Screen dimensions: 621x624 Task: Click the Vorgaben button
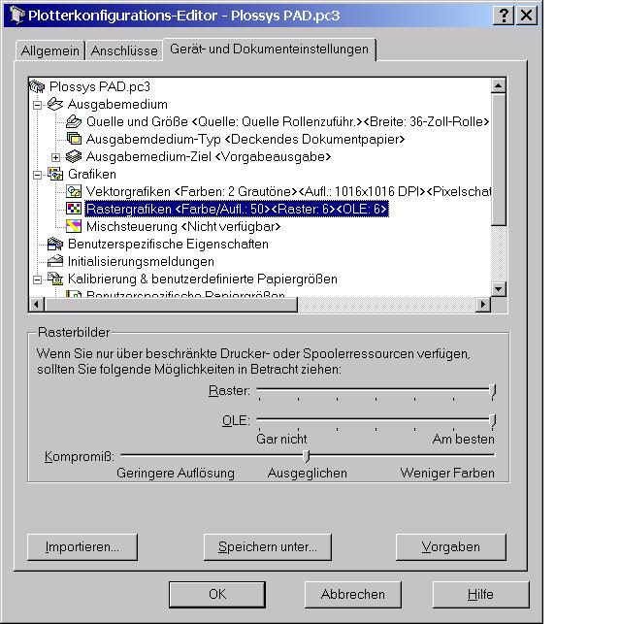point(451,547)
